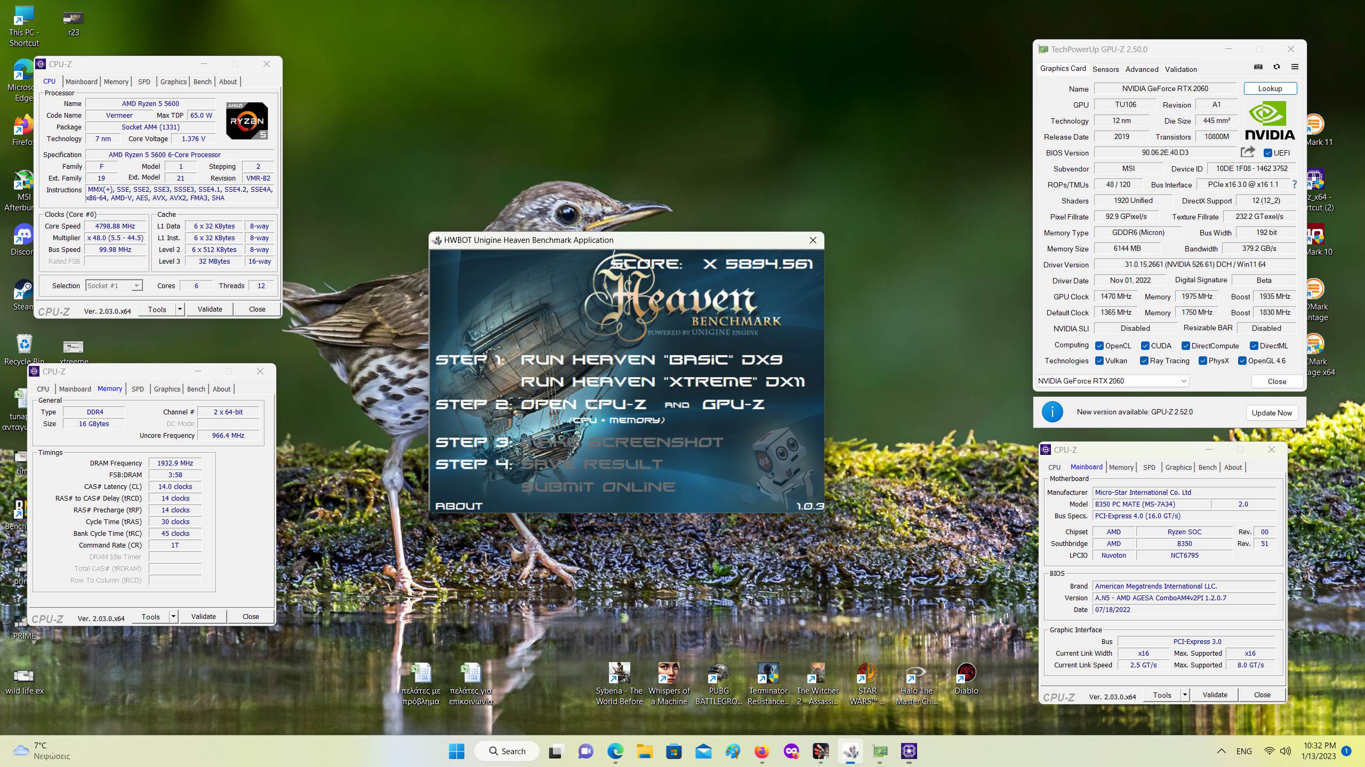
Task: Click the GPU-Z refresh icon
Action: click(x=1276, y=67)
